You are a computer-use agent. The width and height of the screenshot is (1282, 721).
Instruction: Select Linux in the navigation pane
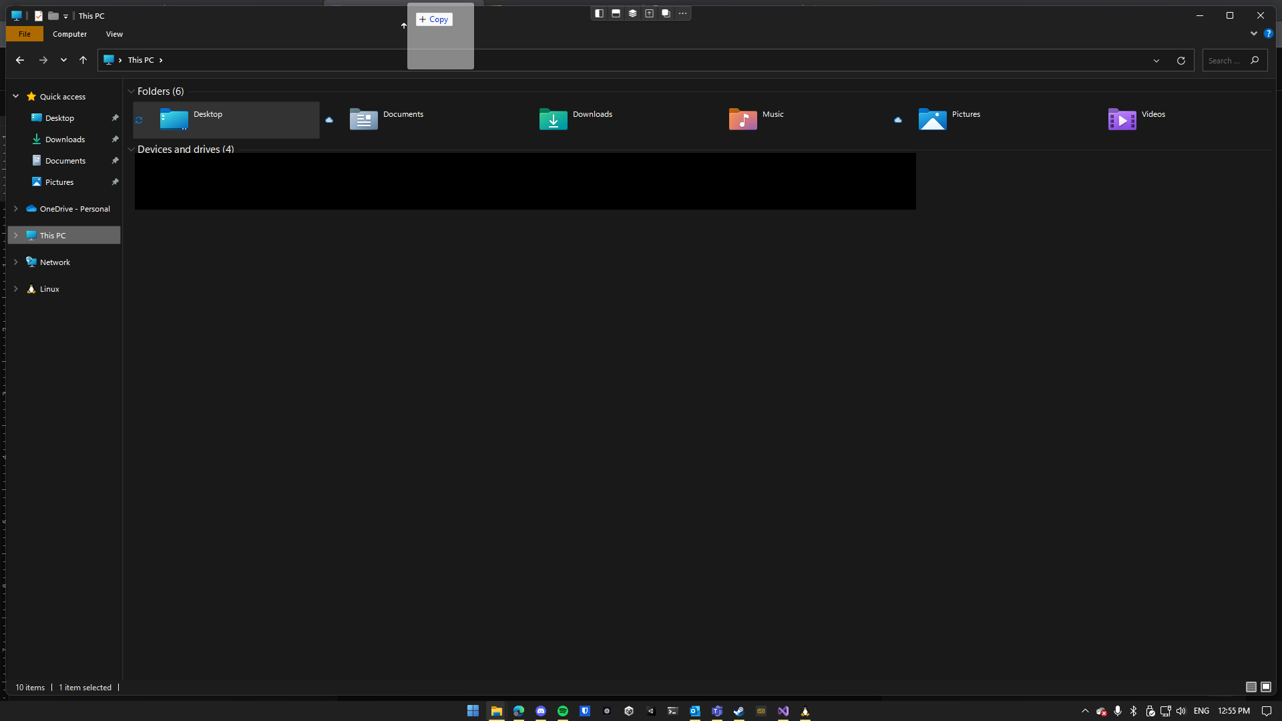[x=49, y=289]
